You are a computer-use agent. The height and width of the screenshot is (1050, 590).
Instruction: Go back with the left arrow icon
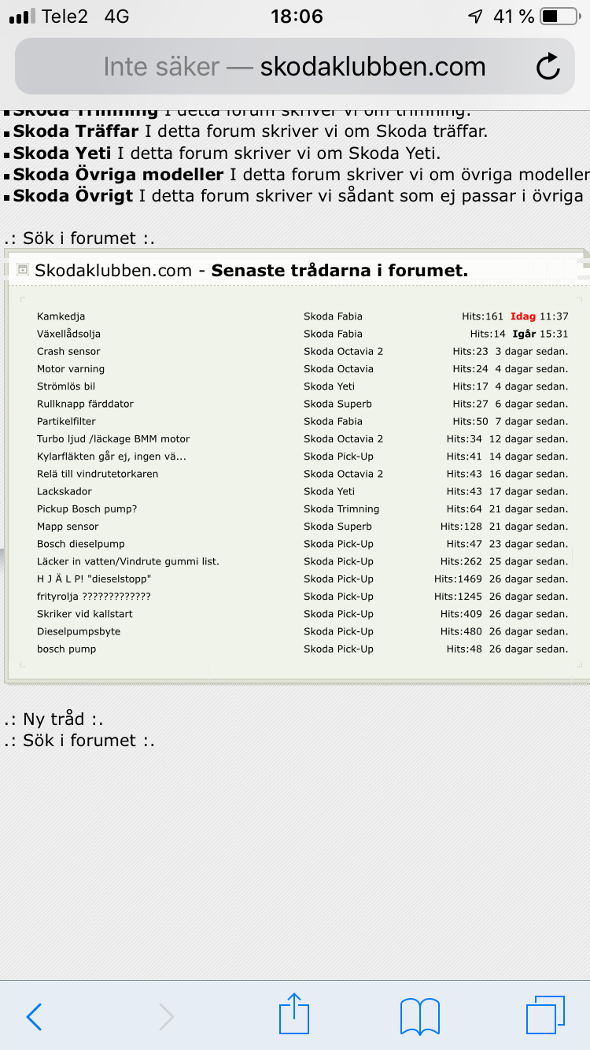[x=34, y=1017]
